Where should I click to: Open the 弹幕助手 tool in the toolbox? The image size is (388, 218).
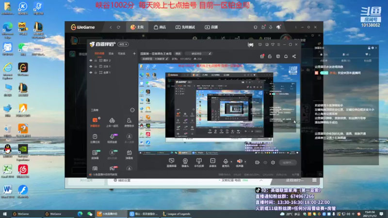click(95, 122)
